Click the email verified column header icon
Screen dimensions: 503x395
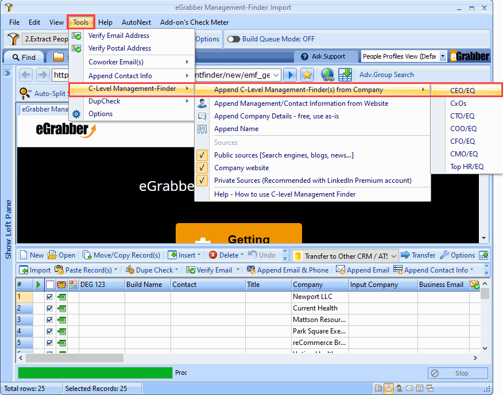pyautogui.click(x=474, y=285)
